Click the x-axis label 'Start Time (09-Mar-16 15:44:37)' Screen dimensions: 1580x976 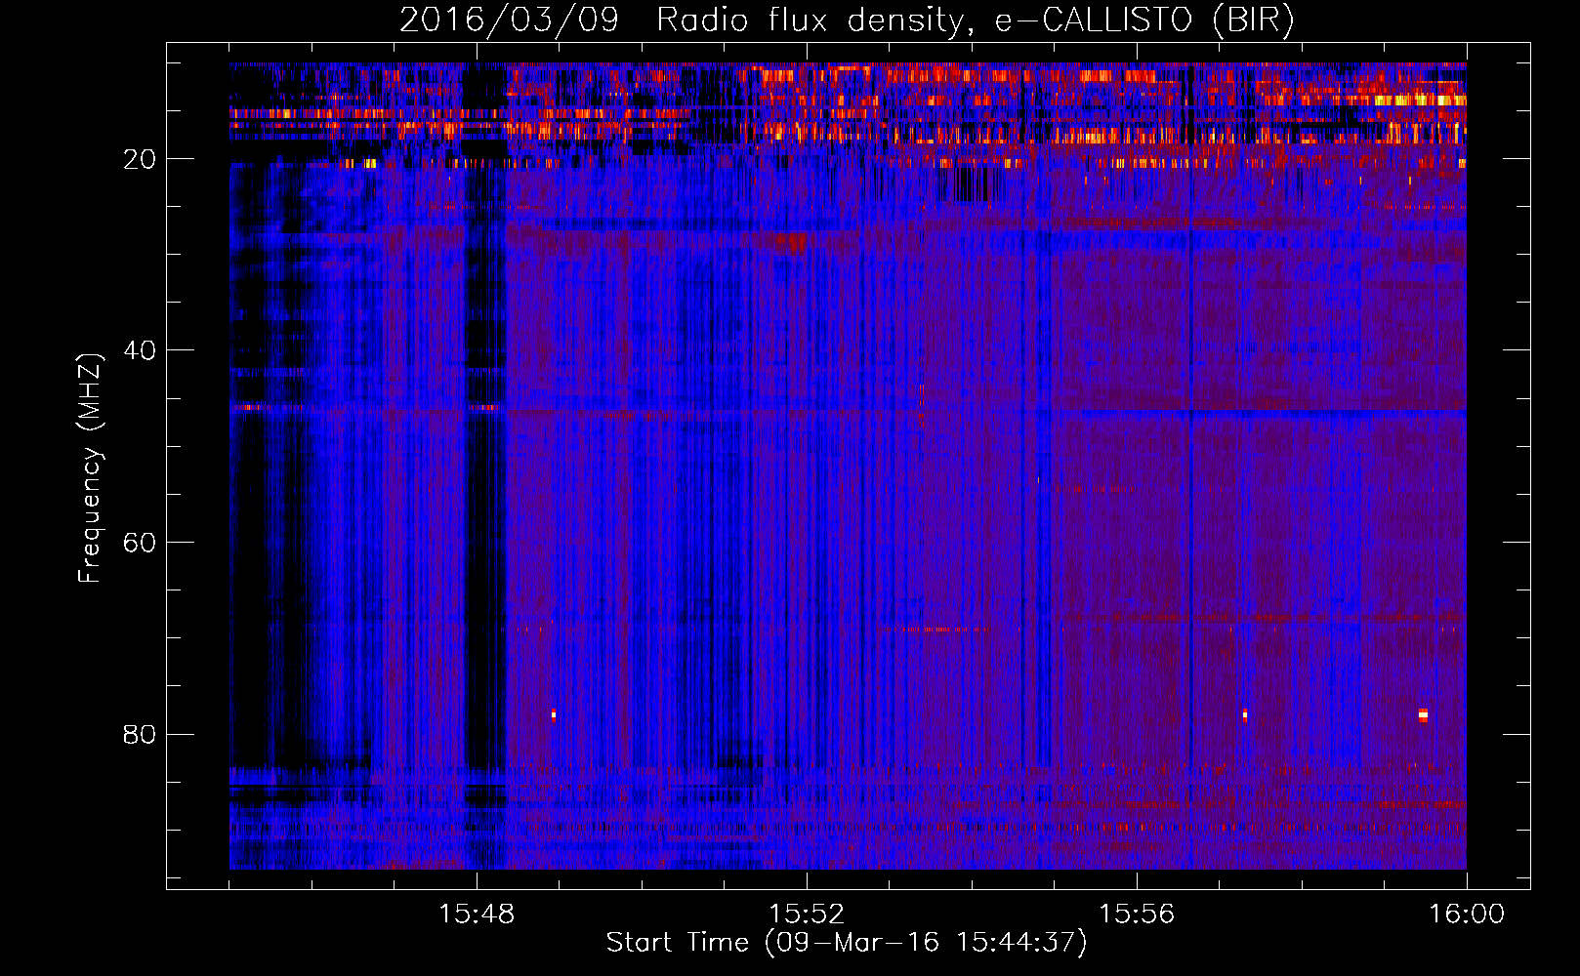pyautogui.click(x=847, y=943)
